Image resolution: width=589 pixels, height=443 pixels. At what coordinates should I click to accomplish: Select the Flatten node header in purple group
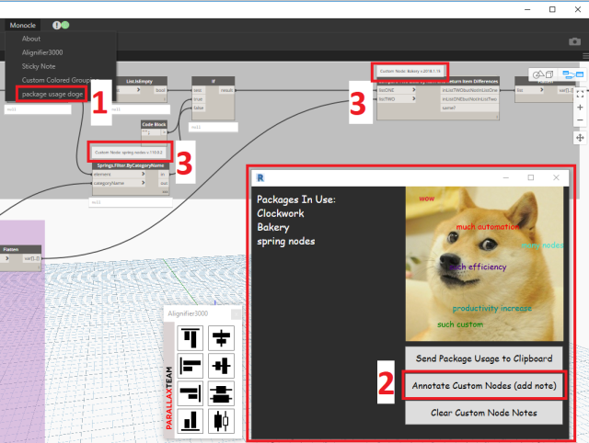(x=20, y=249)
